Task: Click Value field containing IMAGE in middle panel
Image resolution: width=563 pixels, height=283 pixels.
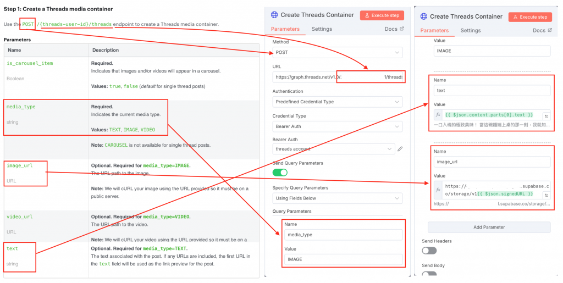Action: click(343, 259)
